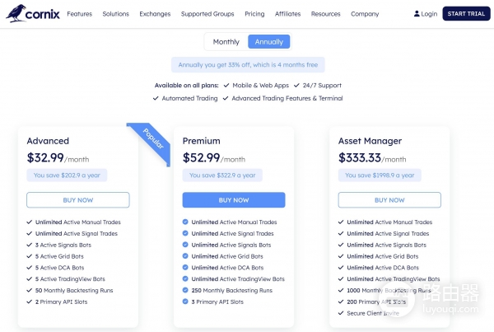The image size is (494, 332).
Task: Click BUY NOW on the Advanced plan
Action: pyautogui.click(x=78, y=200)
